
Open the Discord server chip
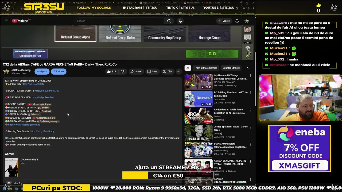(34, 114)
